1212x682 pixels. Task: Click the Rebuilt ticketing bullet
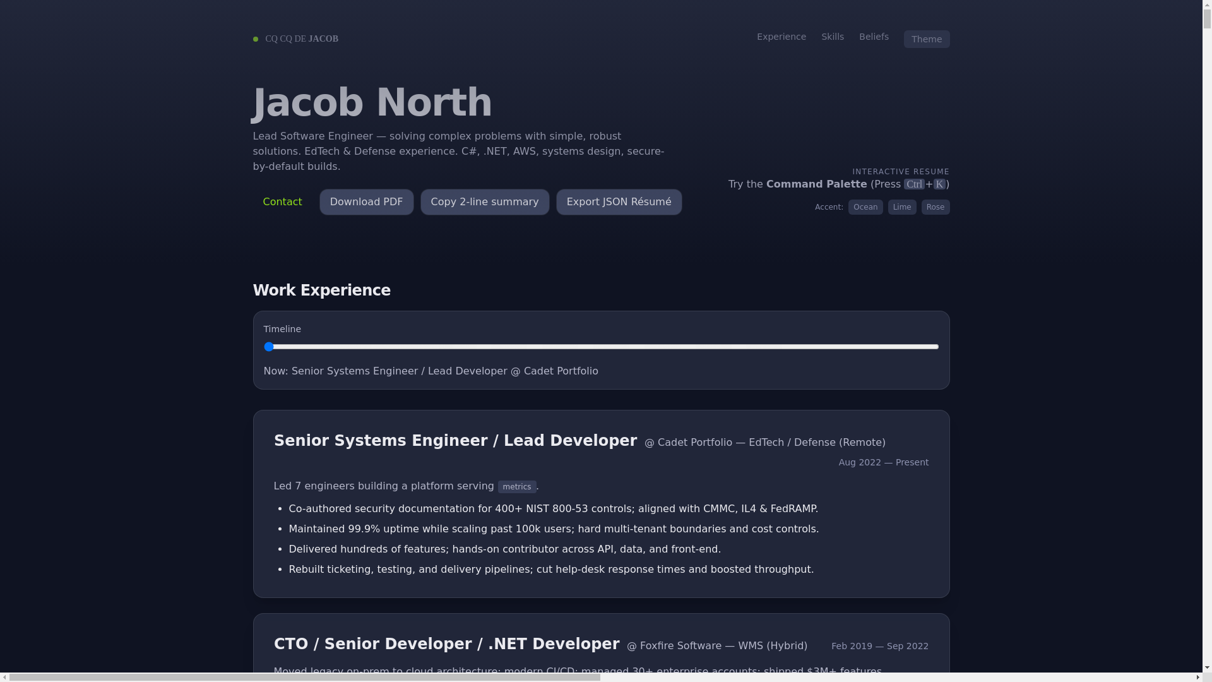(551, 570)
